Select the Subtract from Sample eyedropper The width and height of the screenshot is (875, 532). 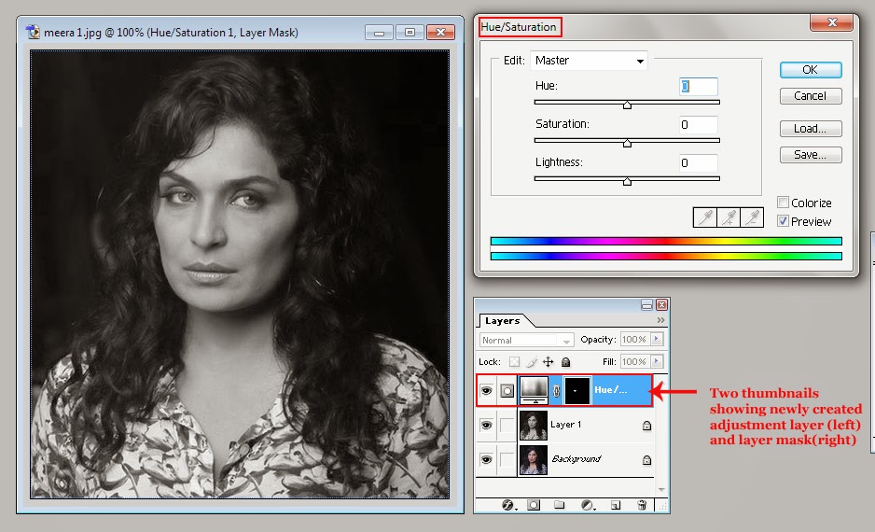click(752, 217)
